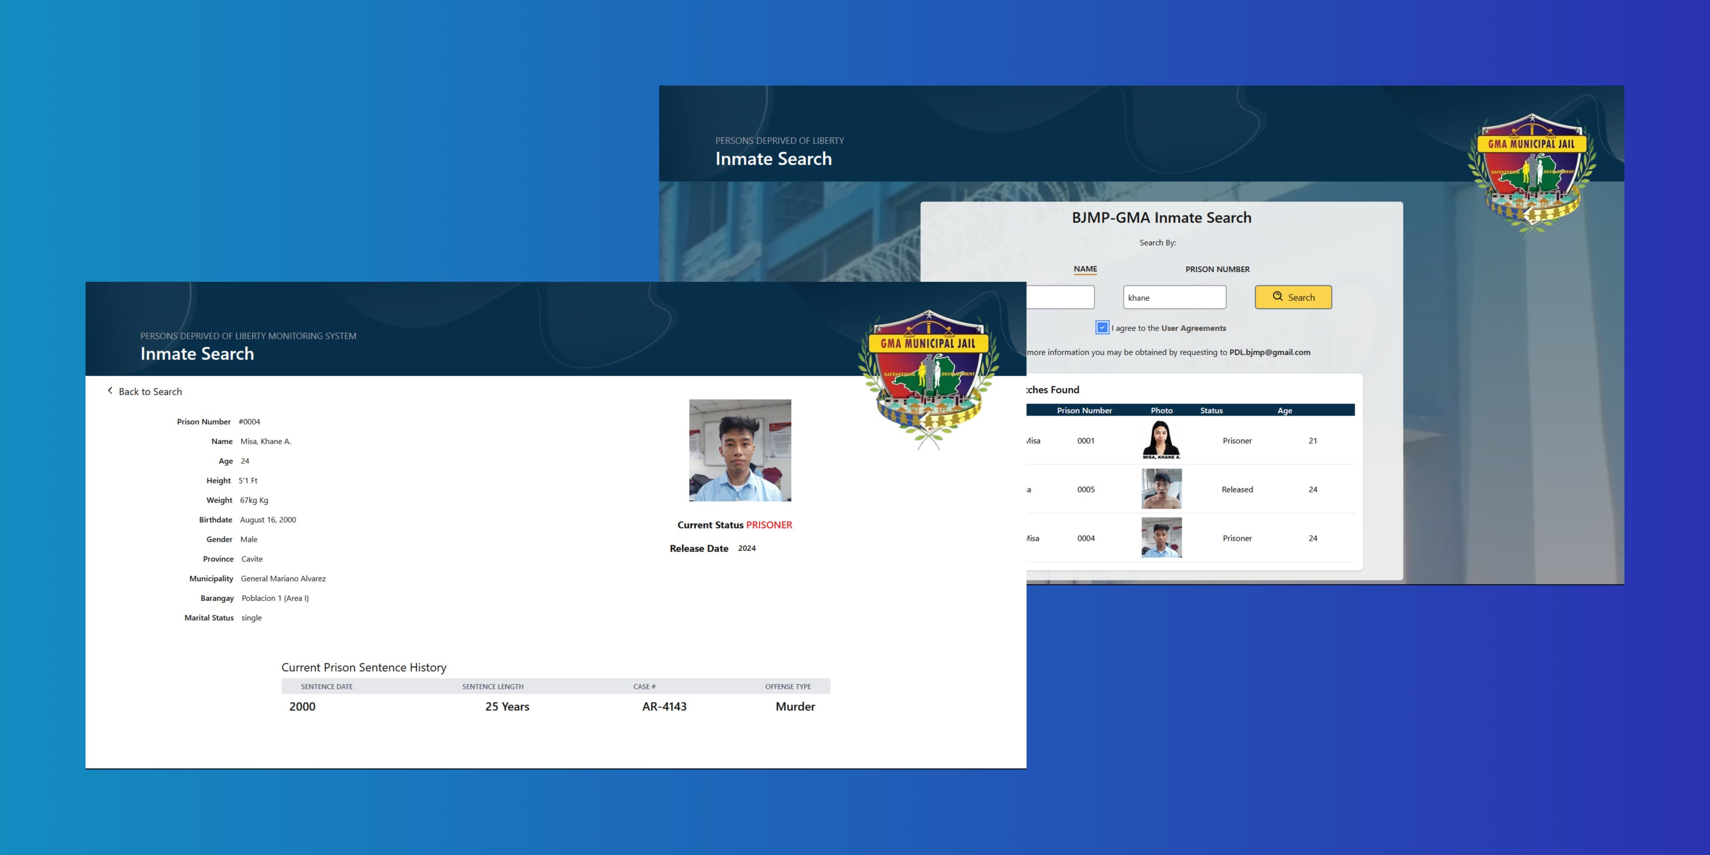Image resolution: width=1710 pixels, height=855 pixels.
Task: Click the Photo column header
Action: 1161,410
